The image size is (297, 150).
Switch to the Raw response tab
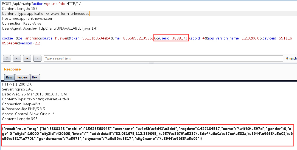point(9,77)
